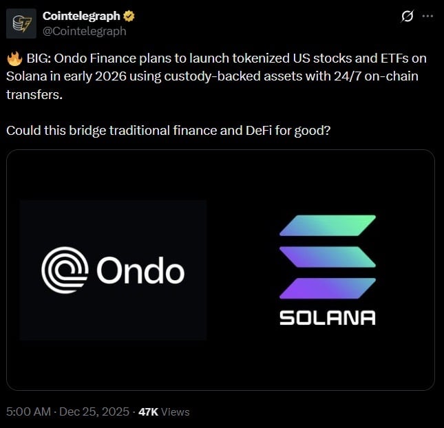
Task: Click the top bar of the Solana logo
Action: [327, 226]
